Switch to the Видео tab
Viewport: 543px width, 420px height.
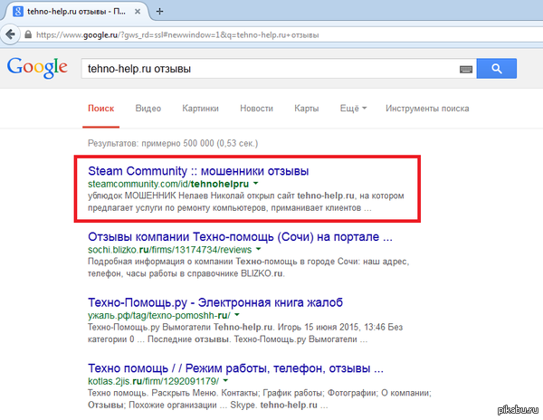point(148,109)
